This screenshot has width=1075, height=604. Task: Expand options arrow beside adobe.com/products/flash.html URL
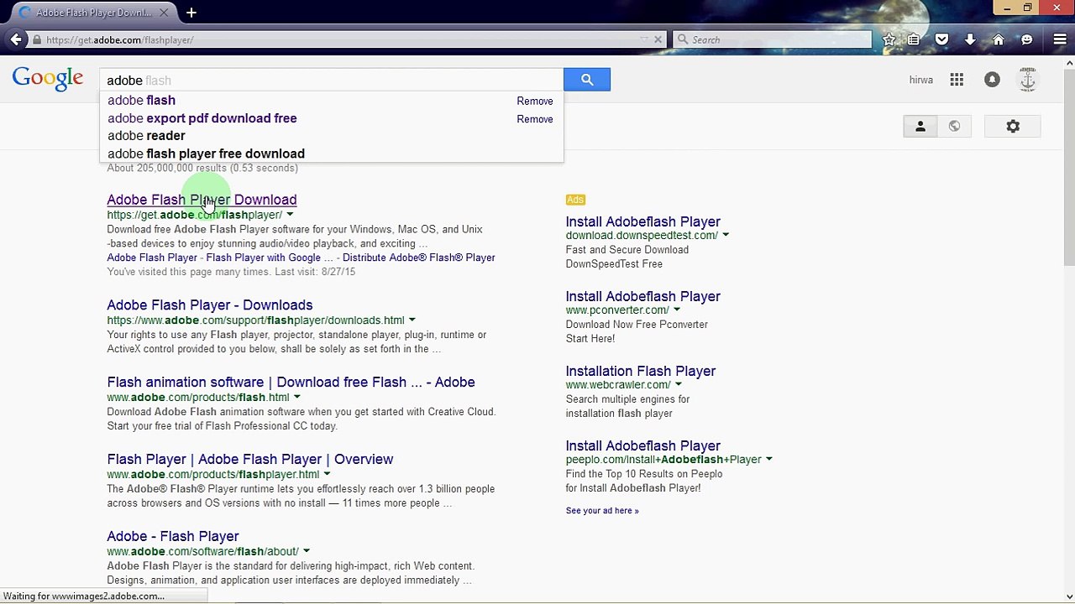click(x=296, y=398)
